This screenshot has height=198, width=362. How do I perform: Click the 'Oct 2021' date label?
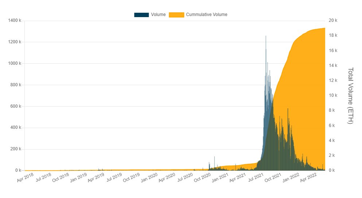point(273,178)
